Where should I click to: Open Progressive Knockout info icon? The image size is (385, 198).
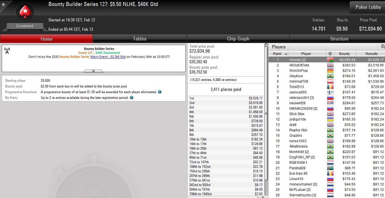tap(160, 92)
